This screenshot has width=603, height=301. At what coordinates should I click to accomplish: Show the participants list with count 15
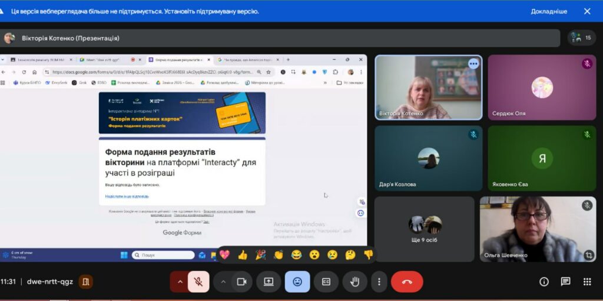581,38
